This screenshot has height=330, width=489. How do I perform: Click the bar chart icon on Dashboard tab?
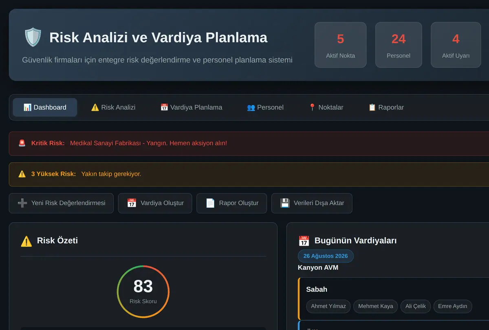pos(27,107)
